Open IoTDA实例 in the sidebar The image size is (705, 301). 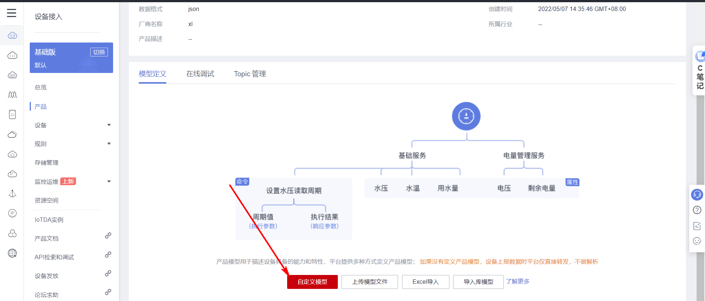click(49, 220)
